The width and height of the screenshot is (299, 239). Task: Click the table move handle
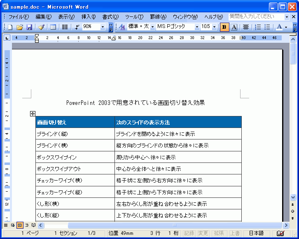pos(33,114)
